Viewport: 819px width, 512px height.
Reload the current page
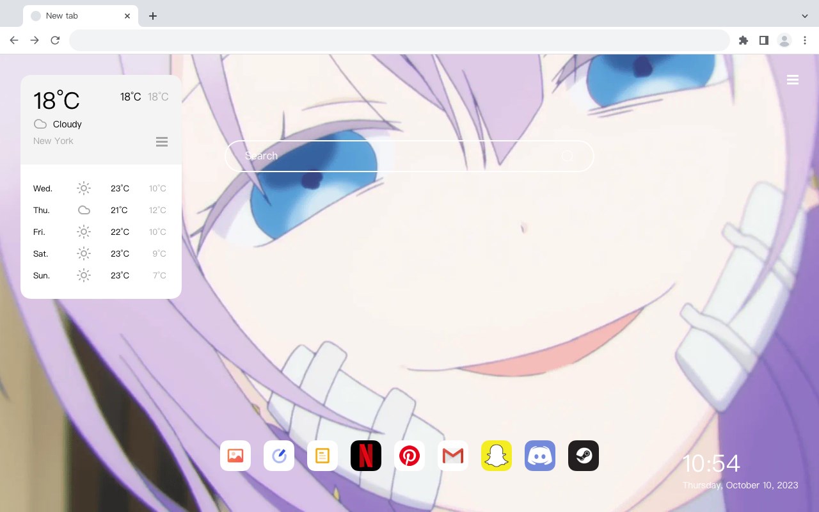point(55,40)
